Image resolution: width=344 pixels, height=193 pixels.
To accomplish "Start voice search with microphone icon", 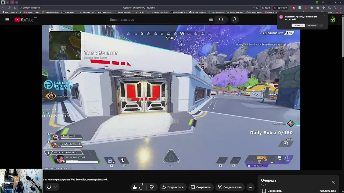I will (x=235, y=20).
